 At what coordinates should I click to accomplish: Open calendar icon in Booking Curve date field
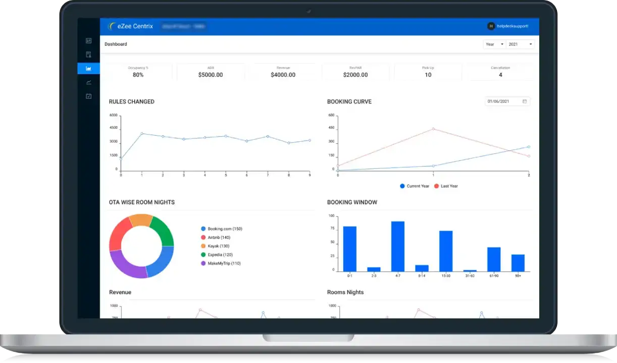[x=525, y=101]
